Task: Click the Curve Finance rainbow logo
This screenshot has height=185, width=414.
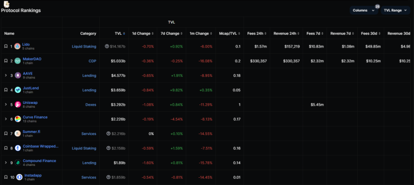Action: [18, 119]
